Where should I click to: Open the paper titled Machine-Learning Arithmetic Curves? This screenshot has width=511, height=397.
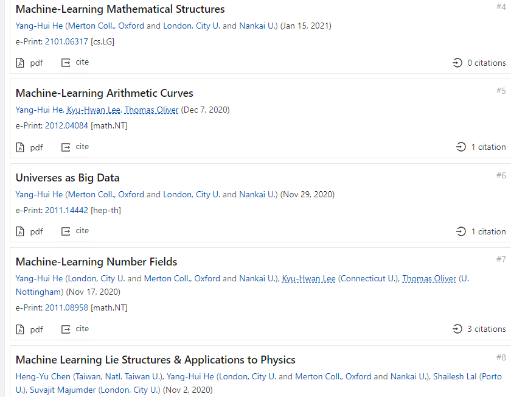coord(104,93)
